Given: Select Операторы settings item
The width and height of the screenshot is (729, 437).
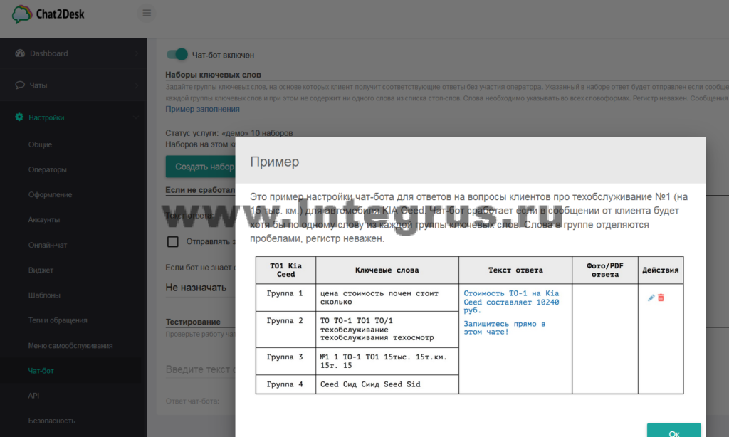Looking at the screenshot, I should (48, 169).
